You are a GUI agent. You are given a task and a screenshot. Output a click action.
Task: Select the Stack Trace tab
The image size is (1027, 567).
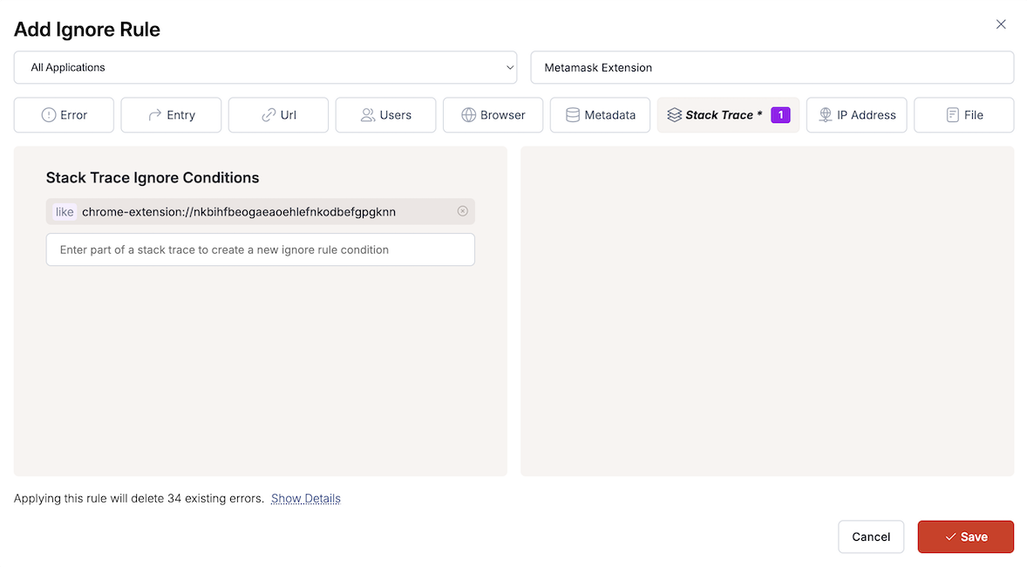[728, 115]
